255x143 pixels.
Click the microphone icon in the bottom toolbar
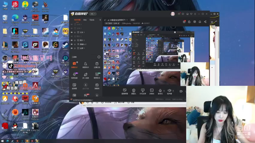(160, 91)
